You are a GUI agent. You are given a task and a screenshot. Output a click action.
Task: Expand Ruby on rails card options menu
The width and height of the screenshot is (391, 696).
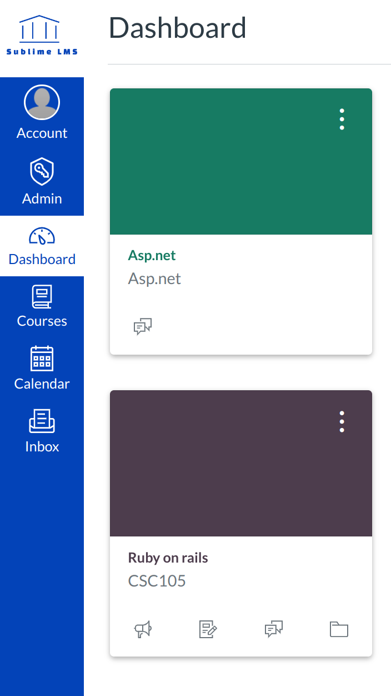[342, 421]
